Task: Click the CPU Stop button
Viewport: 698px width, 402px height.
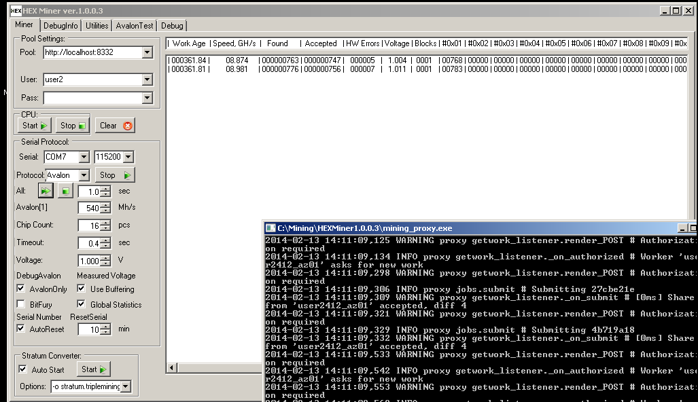Action: pos(73,126)
